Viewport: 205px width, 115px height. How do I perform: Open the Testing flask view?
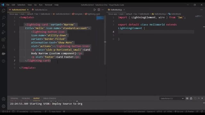tap(4, 47)
